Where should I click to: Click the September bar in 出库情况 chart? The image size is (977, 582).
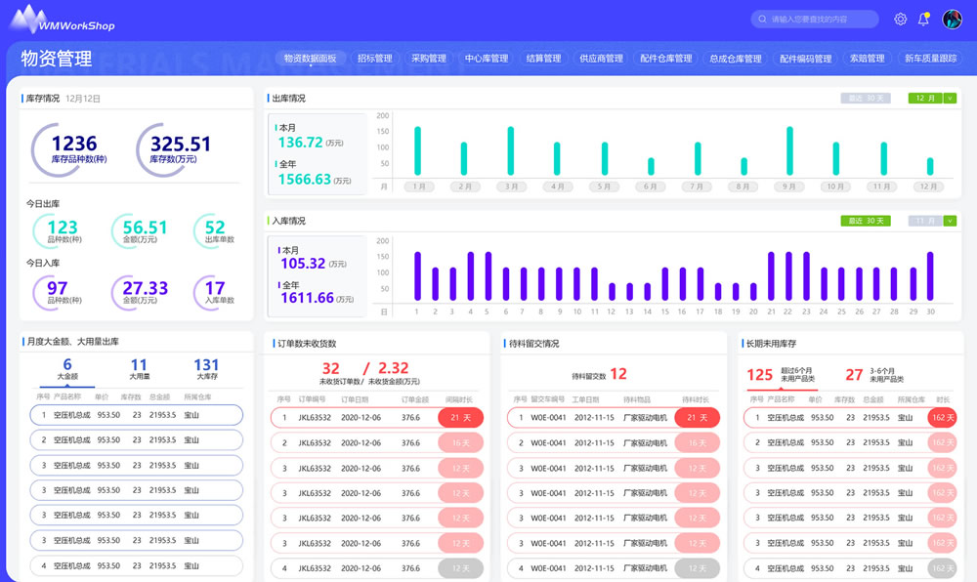pos(788,151)
